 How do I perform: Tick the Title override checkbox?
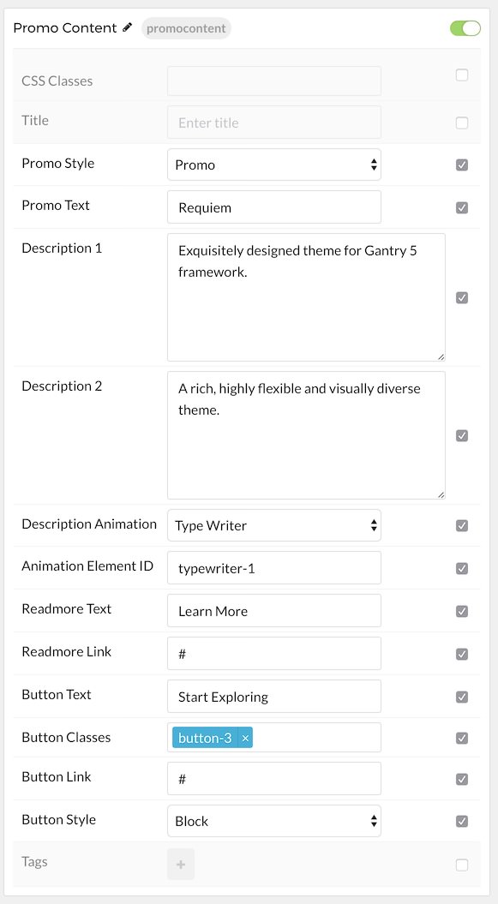coord(462,123)
